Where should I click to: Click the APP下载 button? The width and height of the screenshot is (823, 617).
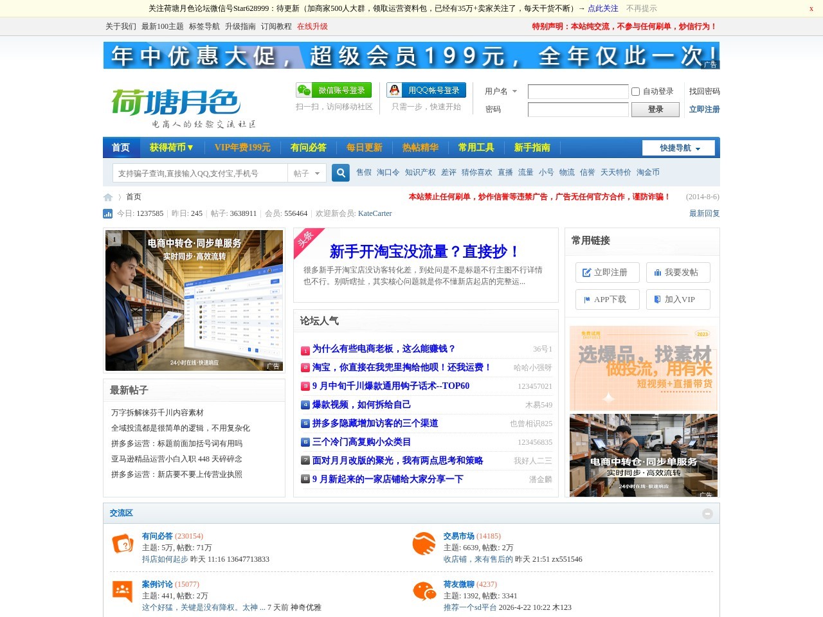(608, 300)
